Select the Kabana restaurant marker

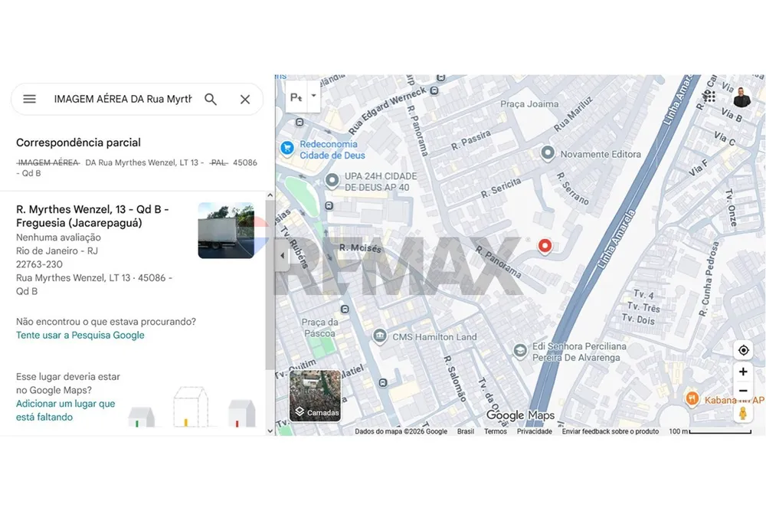click(691, 399)
